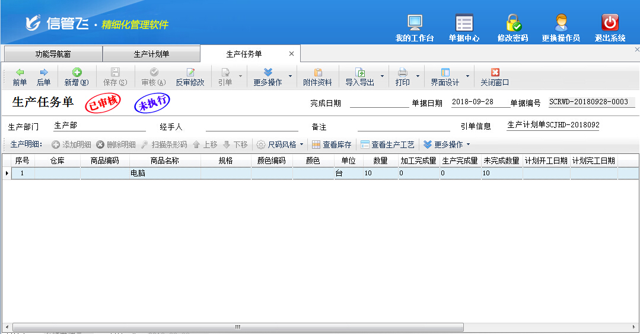Screen dimensions: 640x334
Task: Expand the 导入导出 dropdown arrow
Action: click(382, 76)
